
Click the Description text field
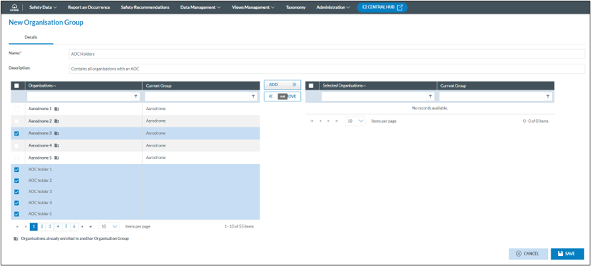tap(325, 68)
